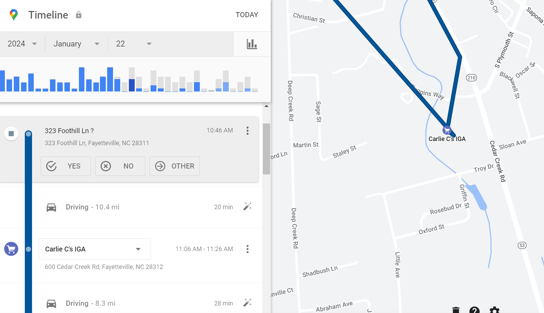Image resolution: width=544 pixels, height=313 pixels.
Task: Edit the 8.3 mi driving segment
Action: pyautogui.click(x=247, y=303)
